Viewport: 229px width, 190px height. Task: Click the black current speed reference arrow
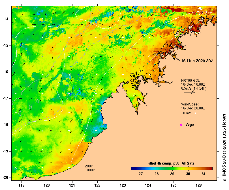pyautogui.click(x=190, y=92)
